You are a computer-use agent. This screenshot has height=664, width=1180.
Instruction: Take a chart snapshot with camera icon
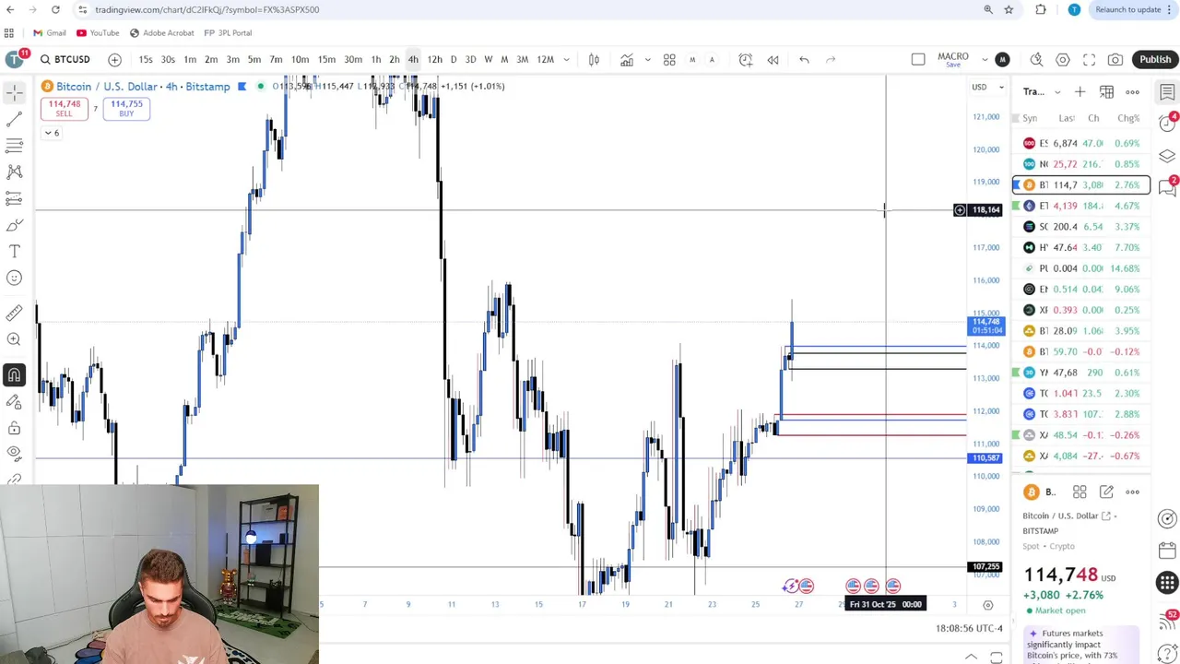(1115, 60)
